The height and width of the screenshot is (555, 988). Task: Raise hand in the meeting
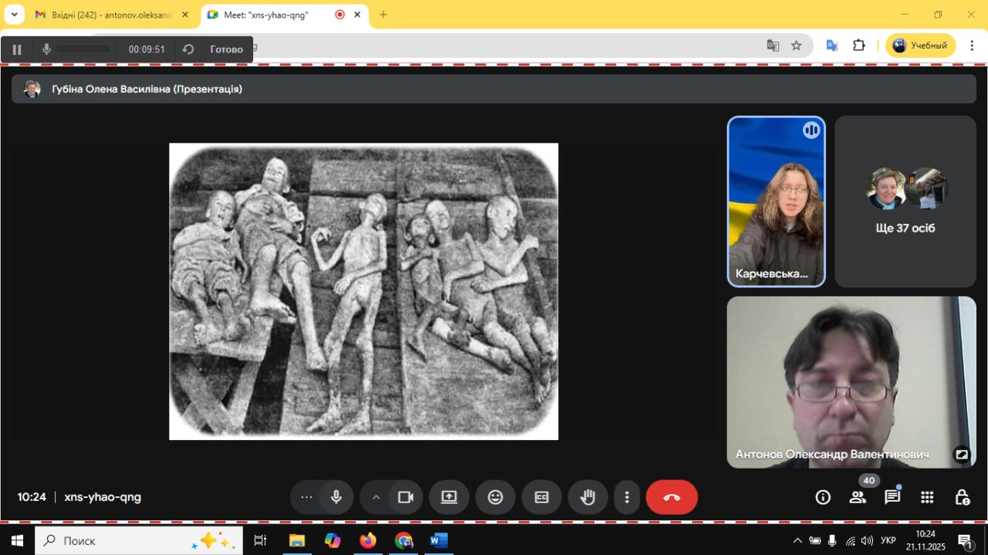(x=588, y=497)
